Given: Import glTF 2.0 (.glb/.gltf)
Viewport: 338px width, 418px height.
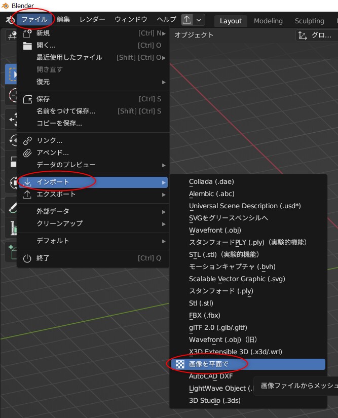Looking at the screenshot, I should point(248,328).
